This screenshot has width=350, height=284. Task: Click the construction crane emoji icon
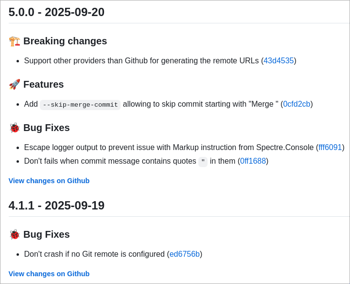[x=15, y=41]
